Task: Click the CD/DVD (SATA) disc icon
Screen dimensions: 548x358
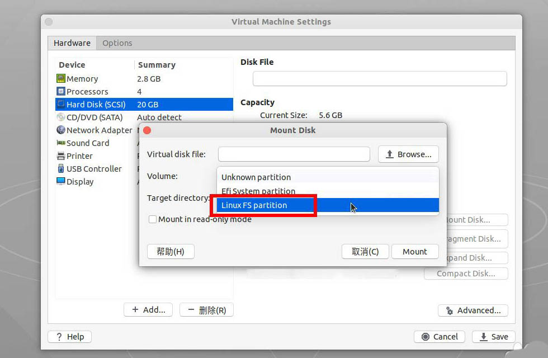Action: click(62, 117)
